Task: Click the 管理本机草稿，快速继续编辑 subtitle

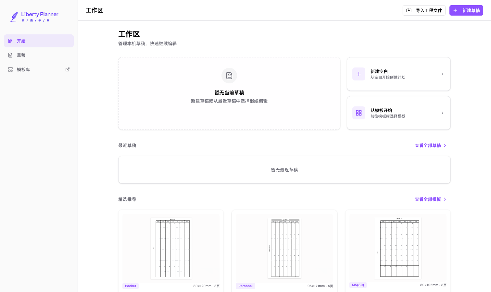Action: [x=147, y=43]
